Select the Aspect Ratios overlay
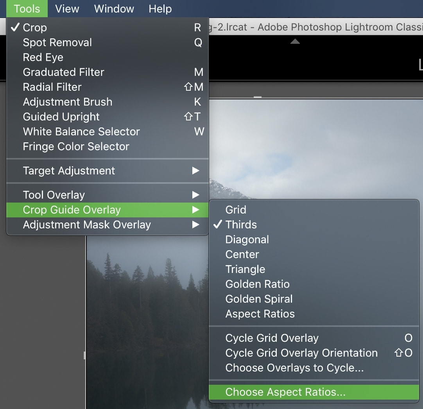The image size is (423, 409). coord(314,314)
